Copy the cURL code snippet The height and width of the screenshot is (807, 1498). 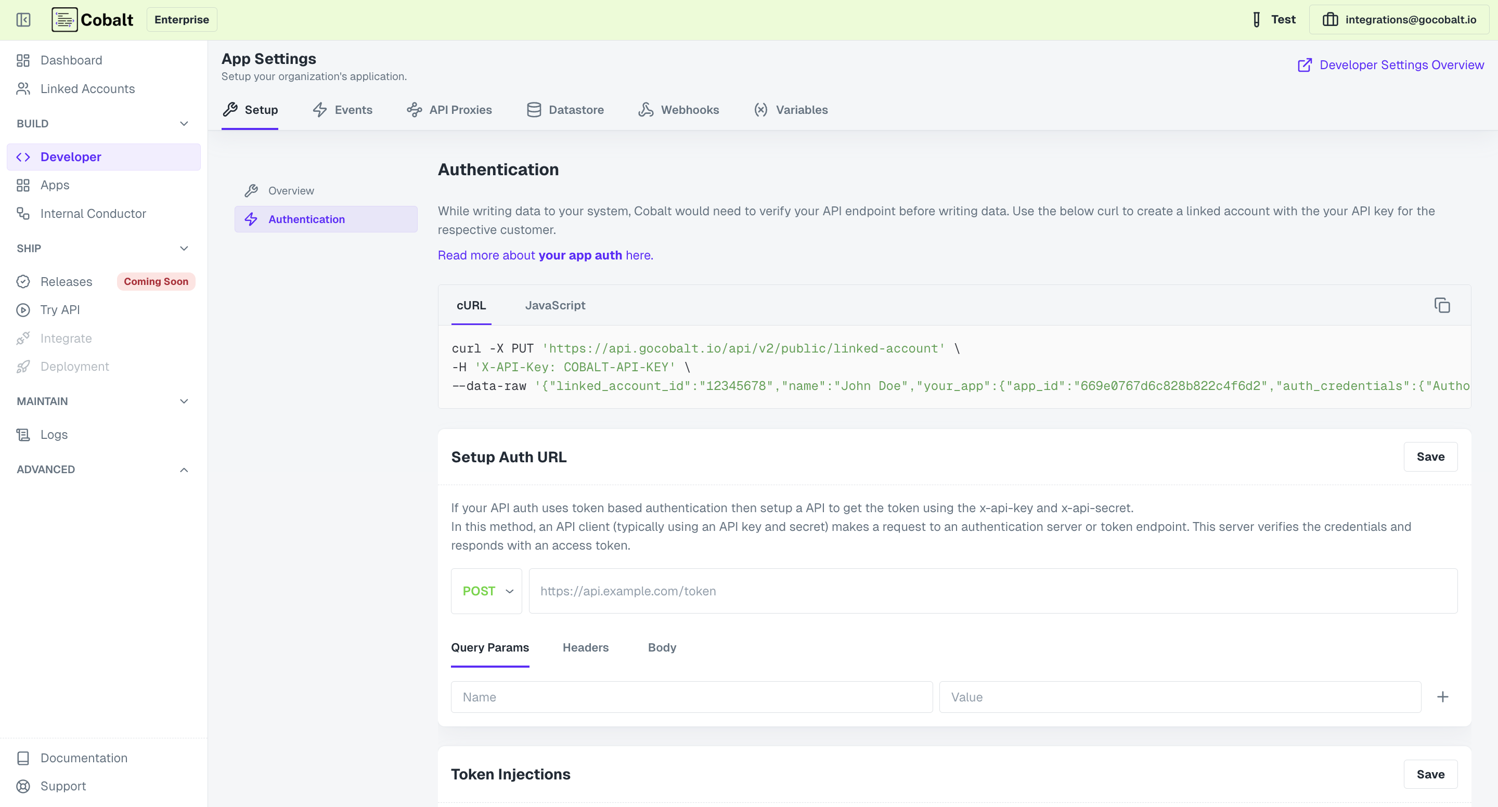tap(1442, 305)
